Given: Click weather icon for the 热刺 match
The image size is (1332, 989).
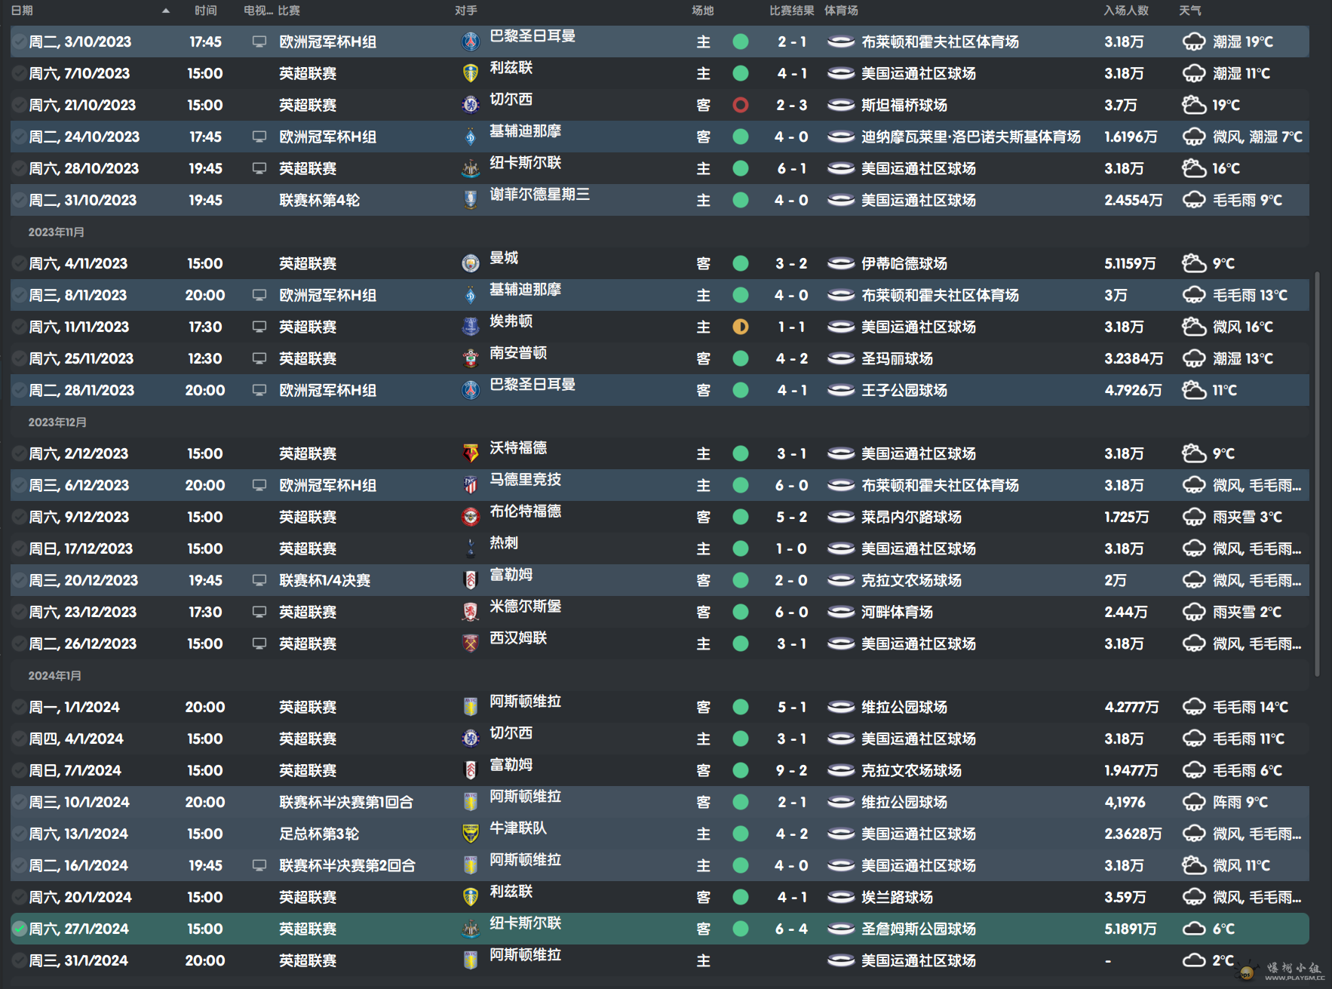Looking at the screenshot, I should [1193, 548].
